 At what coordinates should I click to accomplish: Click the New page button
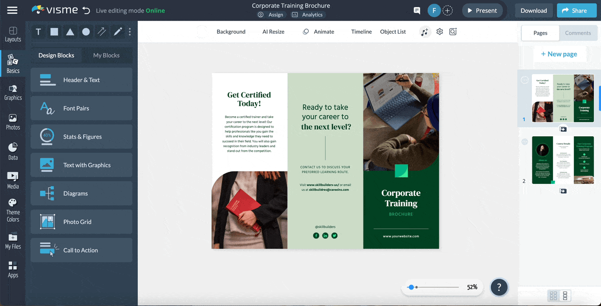559,54
